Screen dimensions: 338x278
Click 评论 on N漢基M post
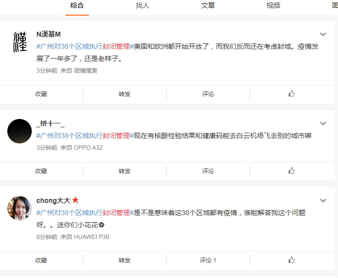click(x=208, y=94)
